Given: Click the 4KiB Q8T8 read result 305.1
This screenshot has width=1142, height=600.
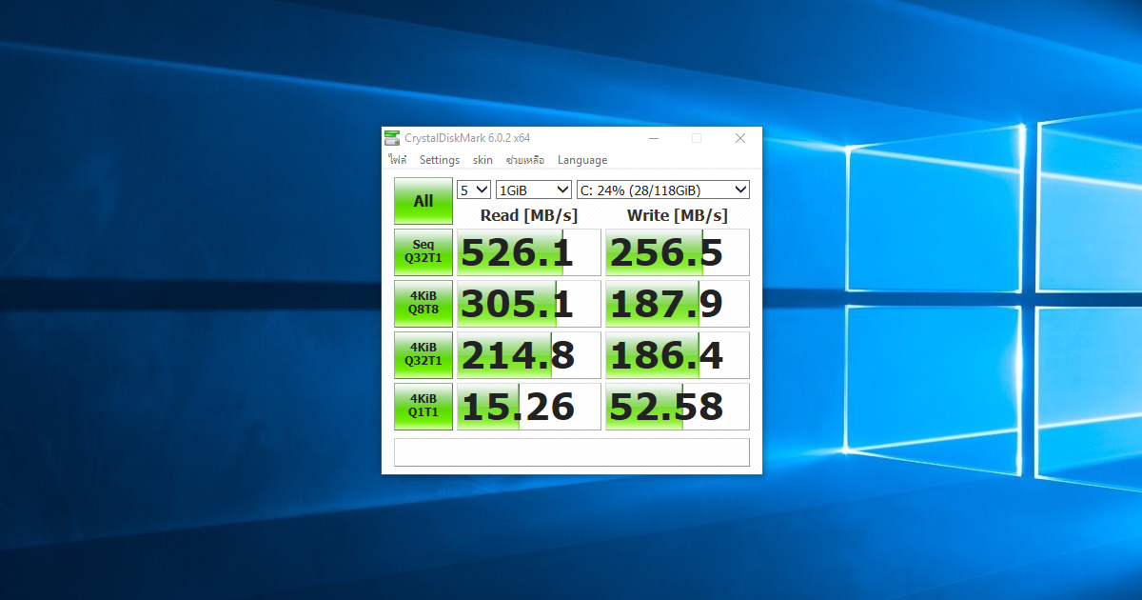Looking at the screenshot, I should click(x=529, y=304).
